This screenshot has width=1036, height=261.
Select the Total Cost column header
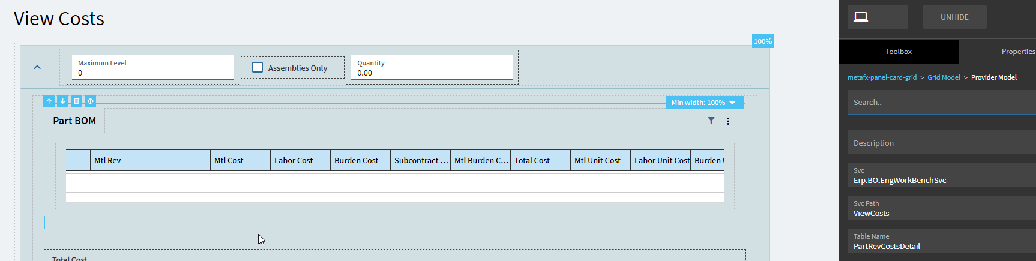click(x=541, y=160)
